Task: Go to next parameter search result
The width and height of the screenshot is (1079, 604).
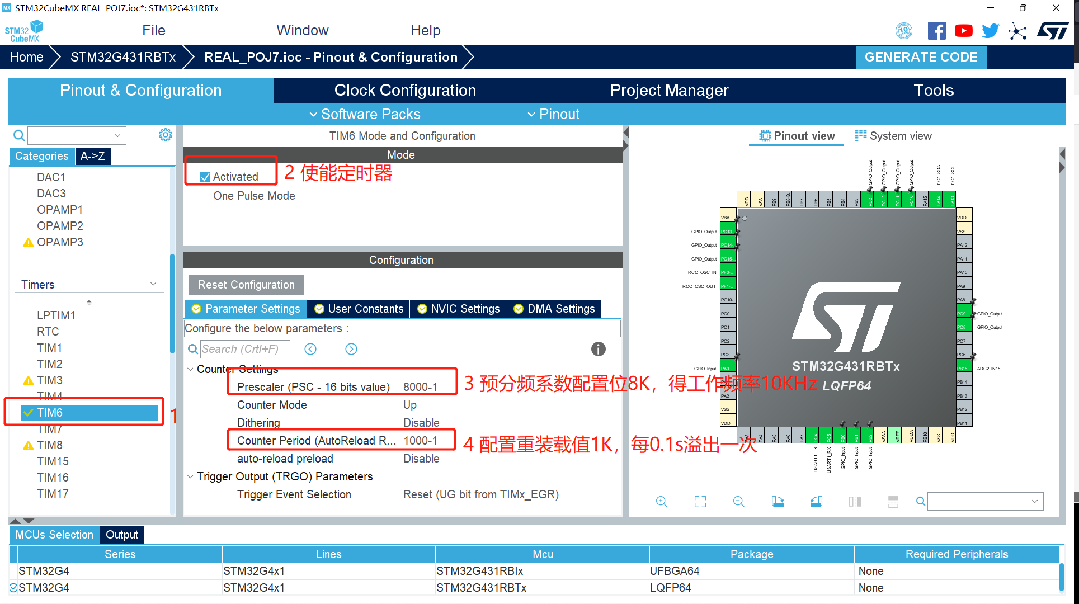Action: click(351, 349)
